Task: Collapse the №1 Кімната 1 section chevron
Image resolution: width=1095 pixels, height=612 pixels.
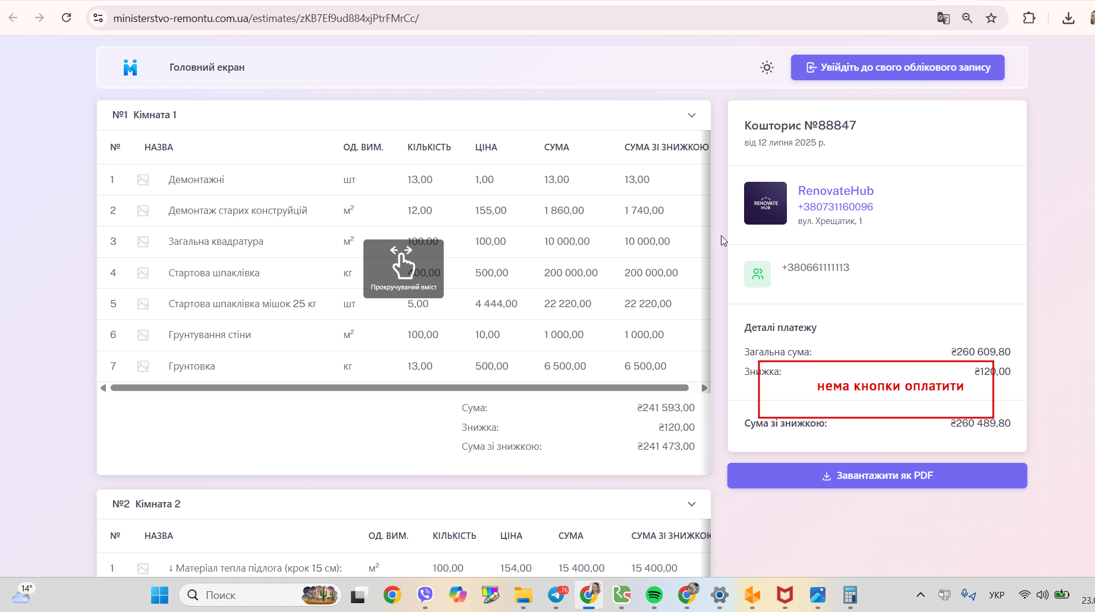Action: tap(692, 115)
